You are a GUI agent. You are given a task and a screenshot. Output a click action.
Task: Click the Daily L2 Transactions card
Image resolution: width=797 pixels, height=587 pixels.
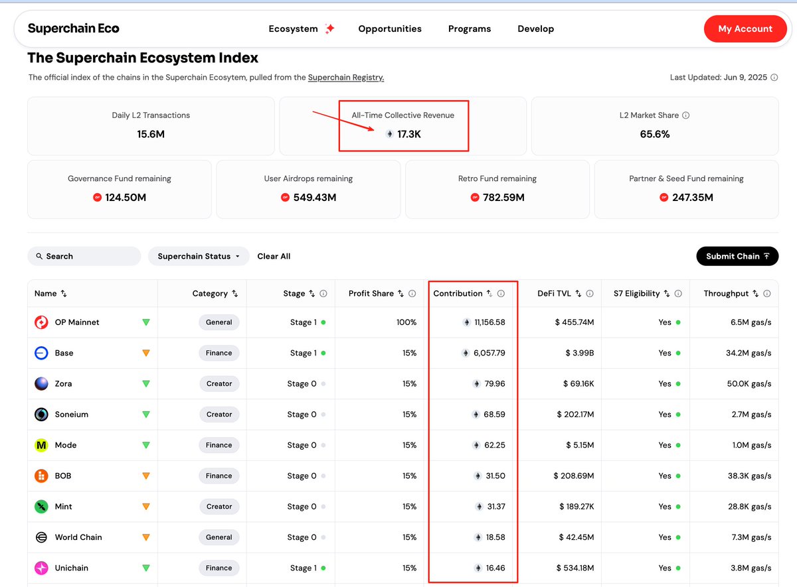tap(151, 126)
